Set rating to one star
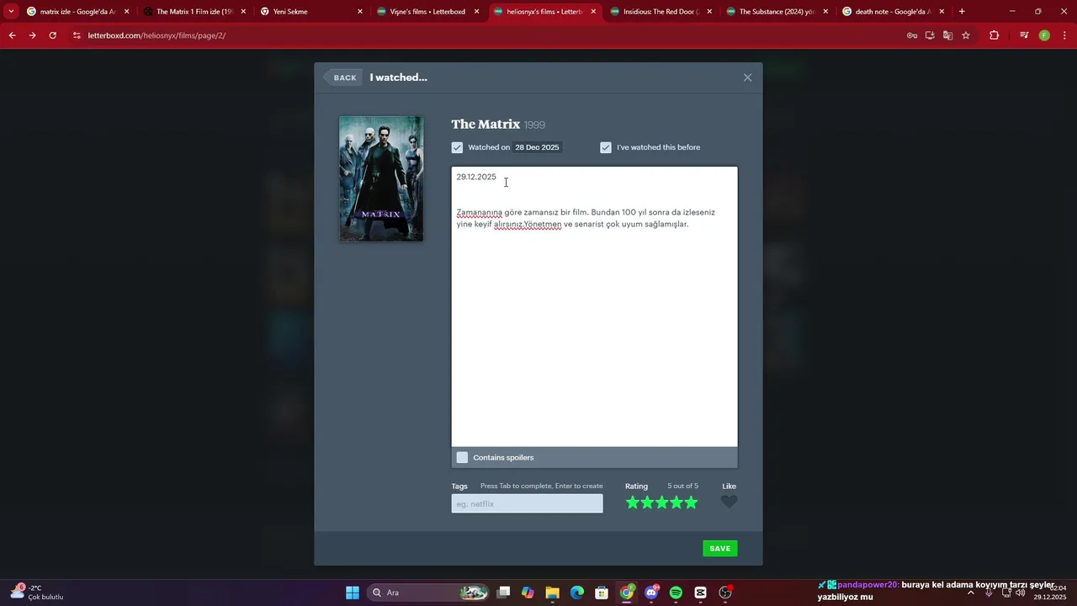 coord(633,502)
